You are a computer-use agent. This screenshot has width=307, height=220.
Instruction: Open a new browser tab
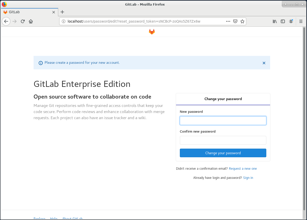click(x=62, y=12)
